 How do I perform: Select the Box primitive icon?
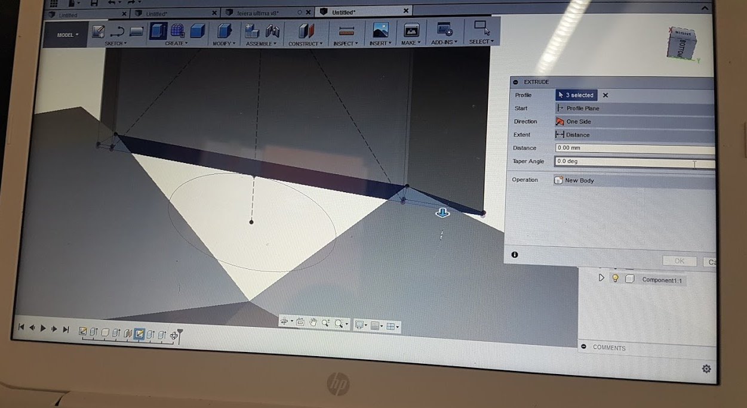(x=197, y=31)
